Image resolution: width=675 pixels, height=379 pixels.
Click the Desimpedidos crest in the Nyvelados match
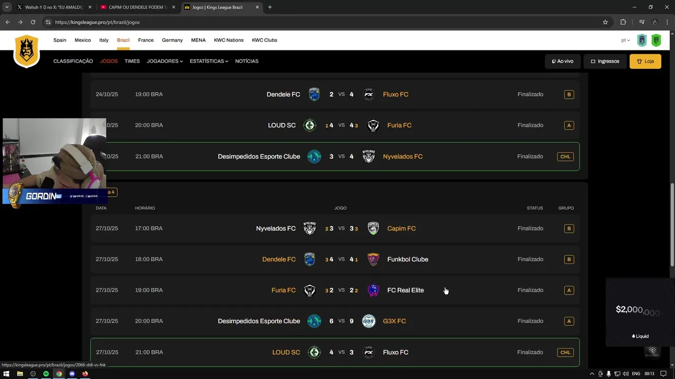pyautogui.click(x=314, y=156)
